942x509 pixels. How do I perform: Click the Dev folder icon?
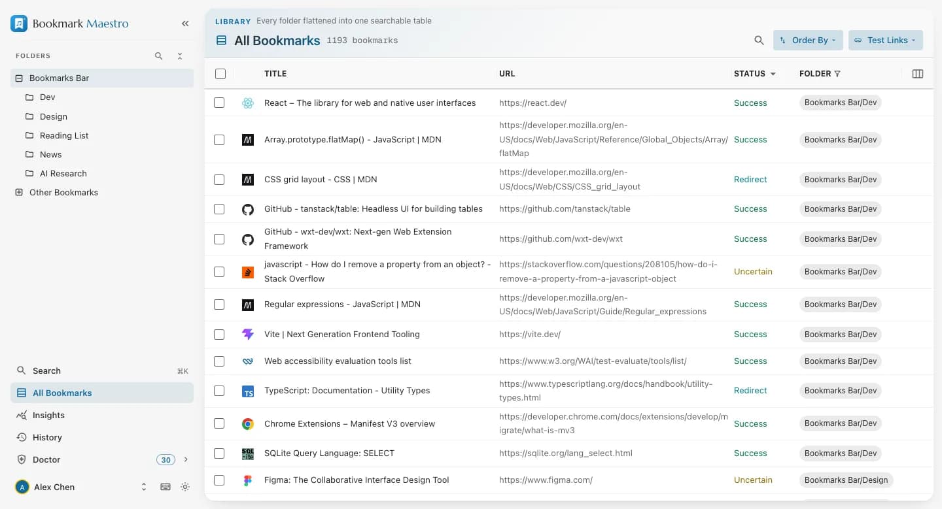coord(29,97)
